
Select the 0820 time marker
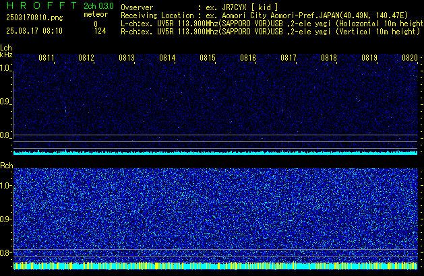(410, 58)
